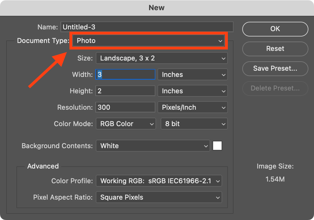Viewport: 314px width, 220px height.
Task: Open the Pixel Aspect Ratio dropdown
Action: [x=159, y=197]
